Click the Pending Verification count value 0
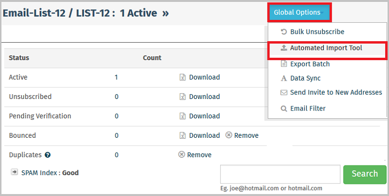The width and height of the screenshot is (389, 196). click(116, 116)
